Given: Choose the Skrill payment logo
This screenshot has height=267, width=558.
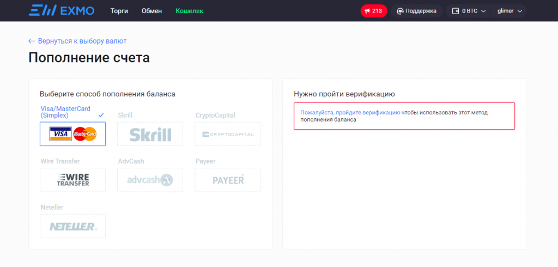Looking at the screenshot, I should (x=150, y=134).
